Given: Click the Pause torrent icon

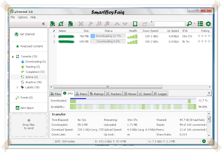Looking at the screenshot, I should coord(99,24).
